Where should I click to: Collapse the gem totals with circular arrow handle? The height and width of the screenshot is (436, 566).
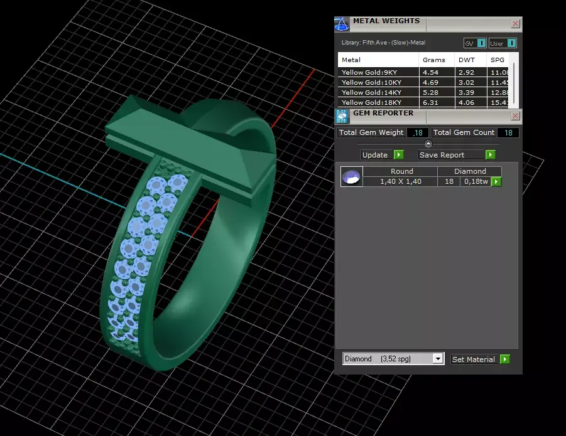(x=428, y=144)
